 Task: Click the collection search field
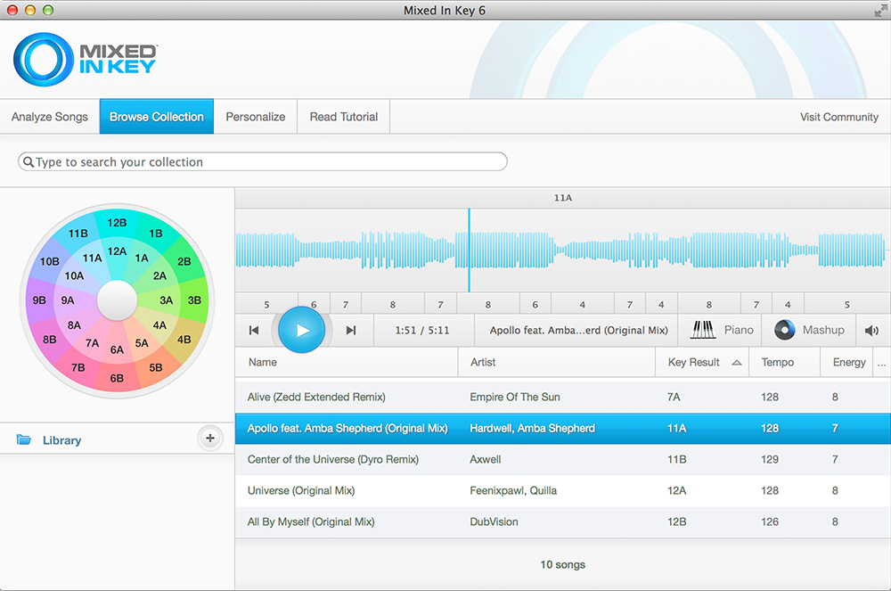(x=263, y=162)
